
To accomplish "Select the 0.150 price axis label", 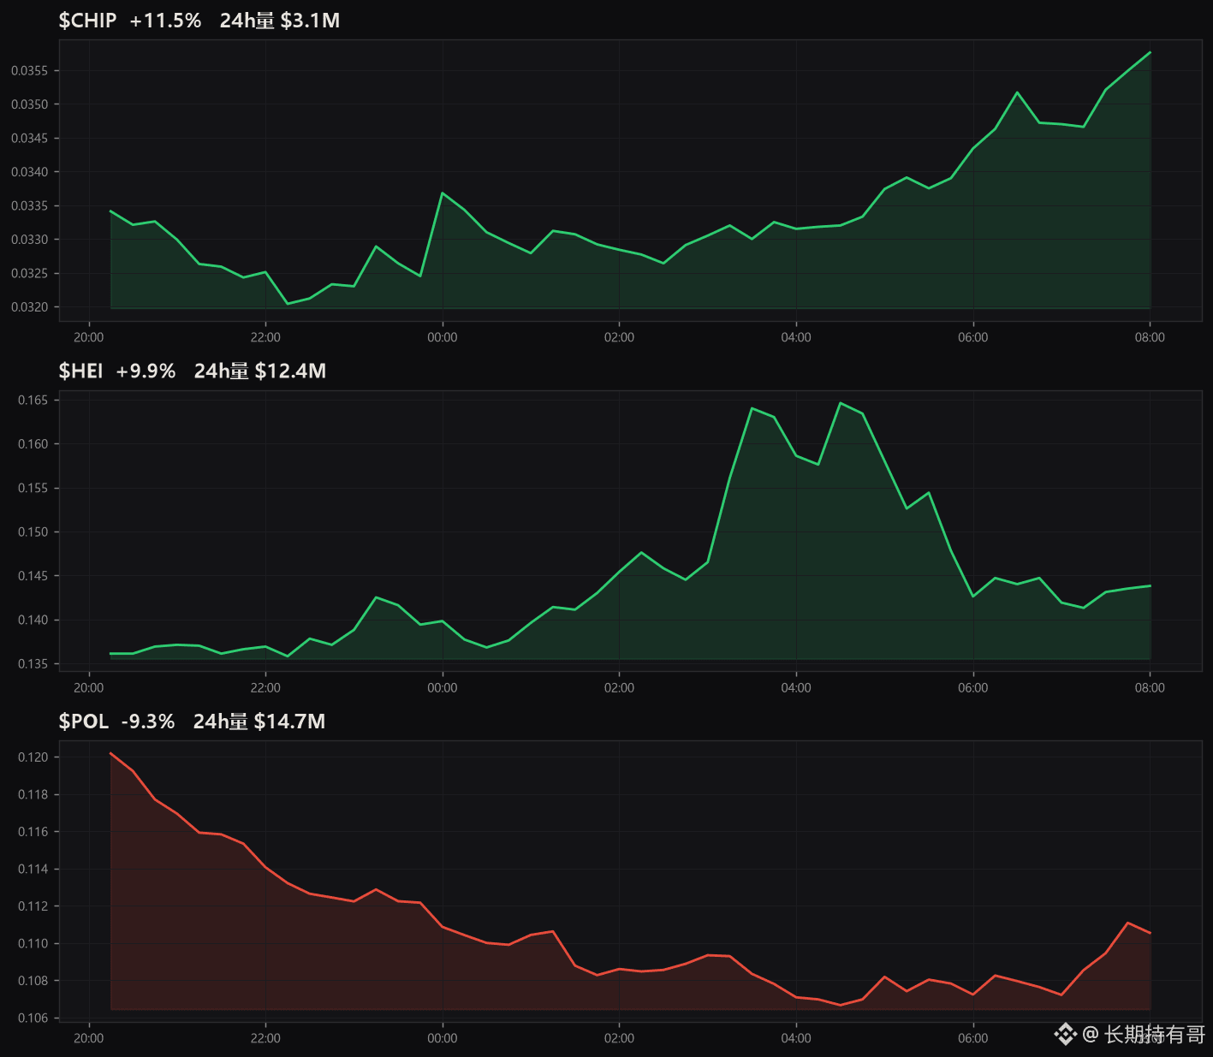I will tap(33, 532).
